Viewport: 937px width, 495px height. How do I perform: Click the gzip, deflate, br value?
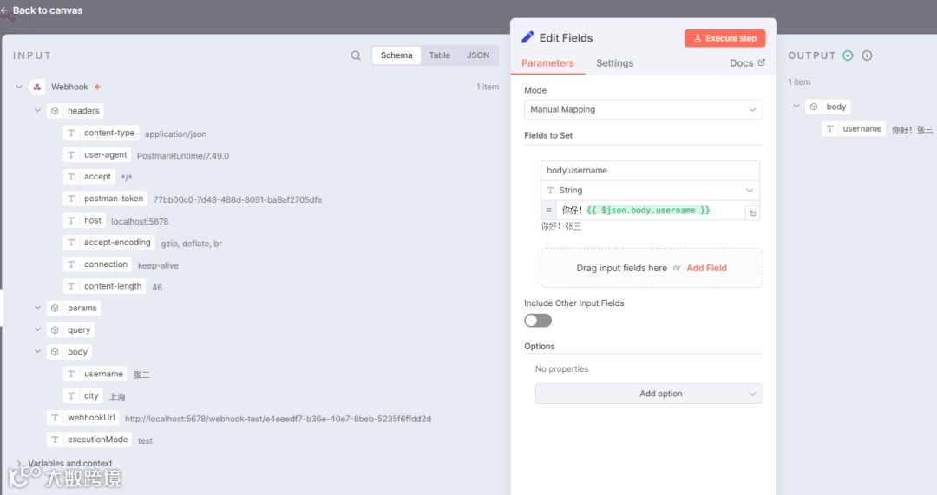click(191, 244)
